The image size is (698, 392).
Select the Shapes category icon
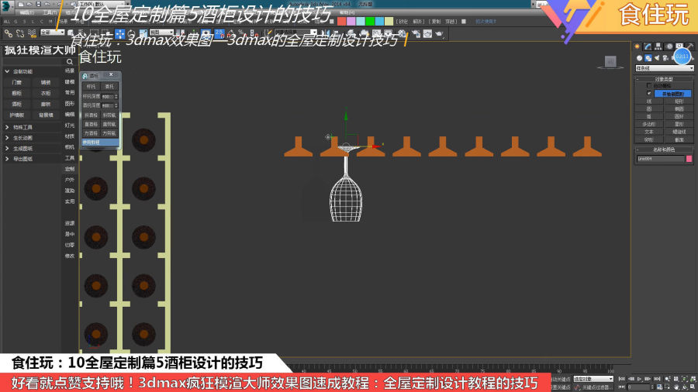pos(648,58)
